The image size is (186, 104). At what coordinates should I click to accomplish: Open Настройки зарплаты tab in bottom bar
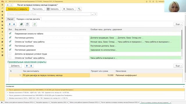click(42, 102)
